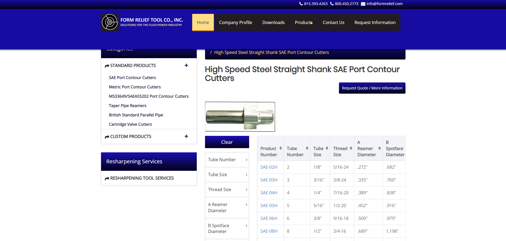Click the arrow icon beside CUSTOM PRODUCTS
The height and width of the screenshot is (241, 506).
107,136
